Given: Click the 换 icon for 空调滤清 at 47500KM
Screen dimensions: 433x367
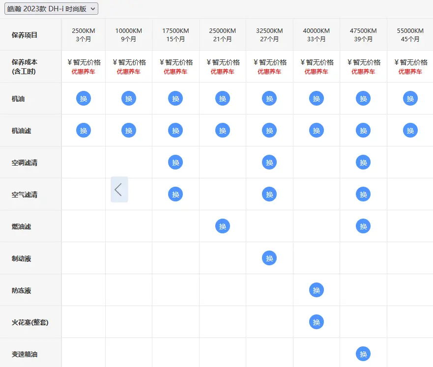Looking at the screenshot, I should click(363, 163).
